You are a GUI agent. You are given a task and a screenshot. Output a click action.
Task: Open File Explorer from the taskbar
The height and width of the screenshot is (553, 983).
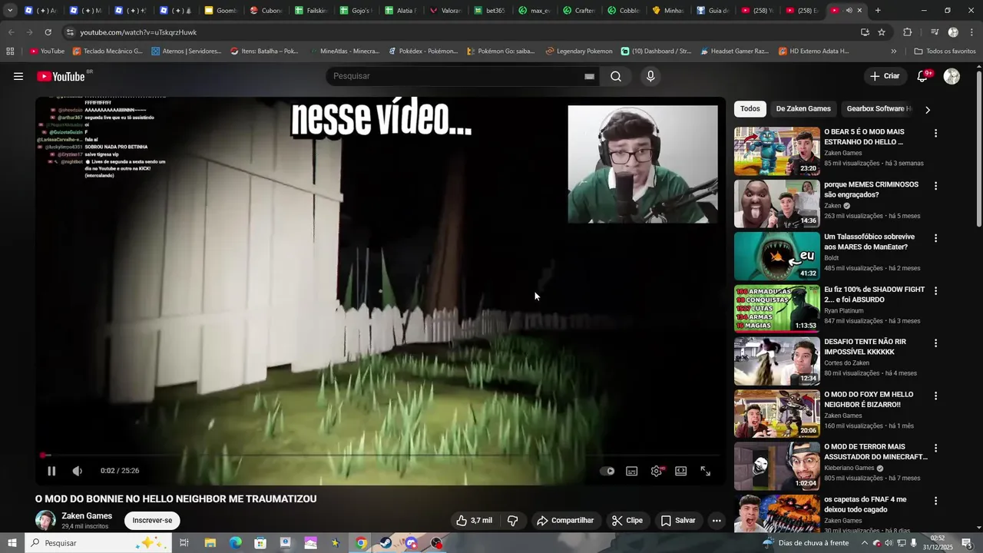tap(210, 543)
